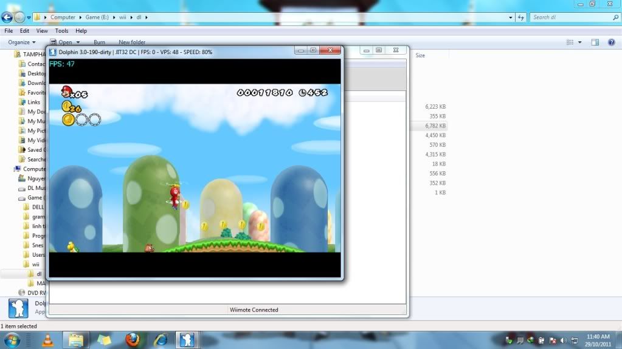
Task: Open the Edit menu
Action: coord(24,30)
